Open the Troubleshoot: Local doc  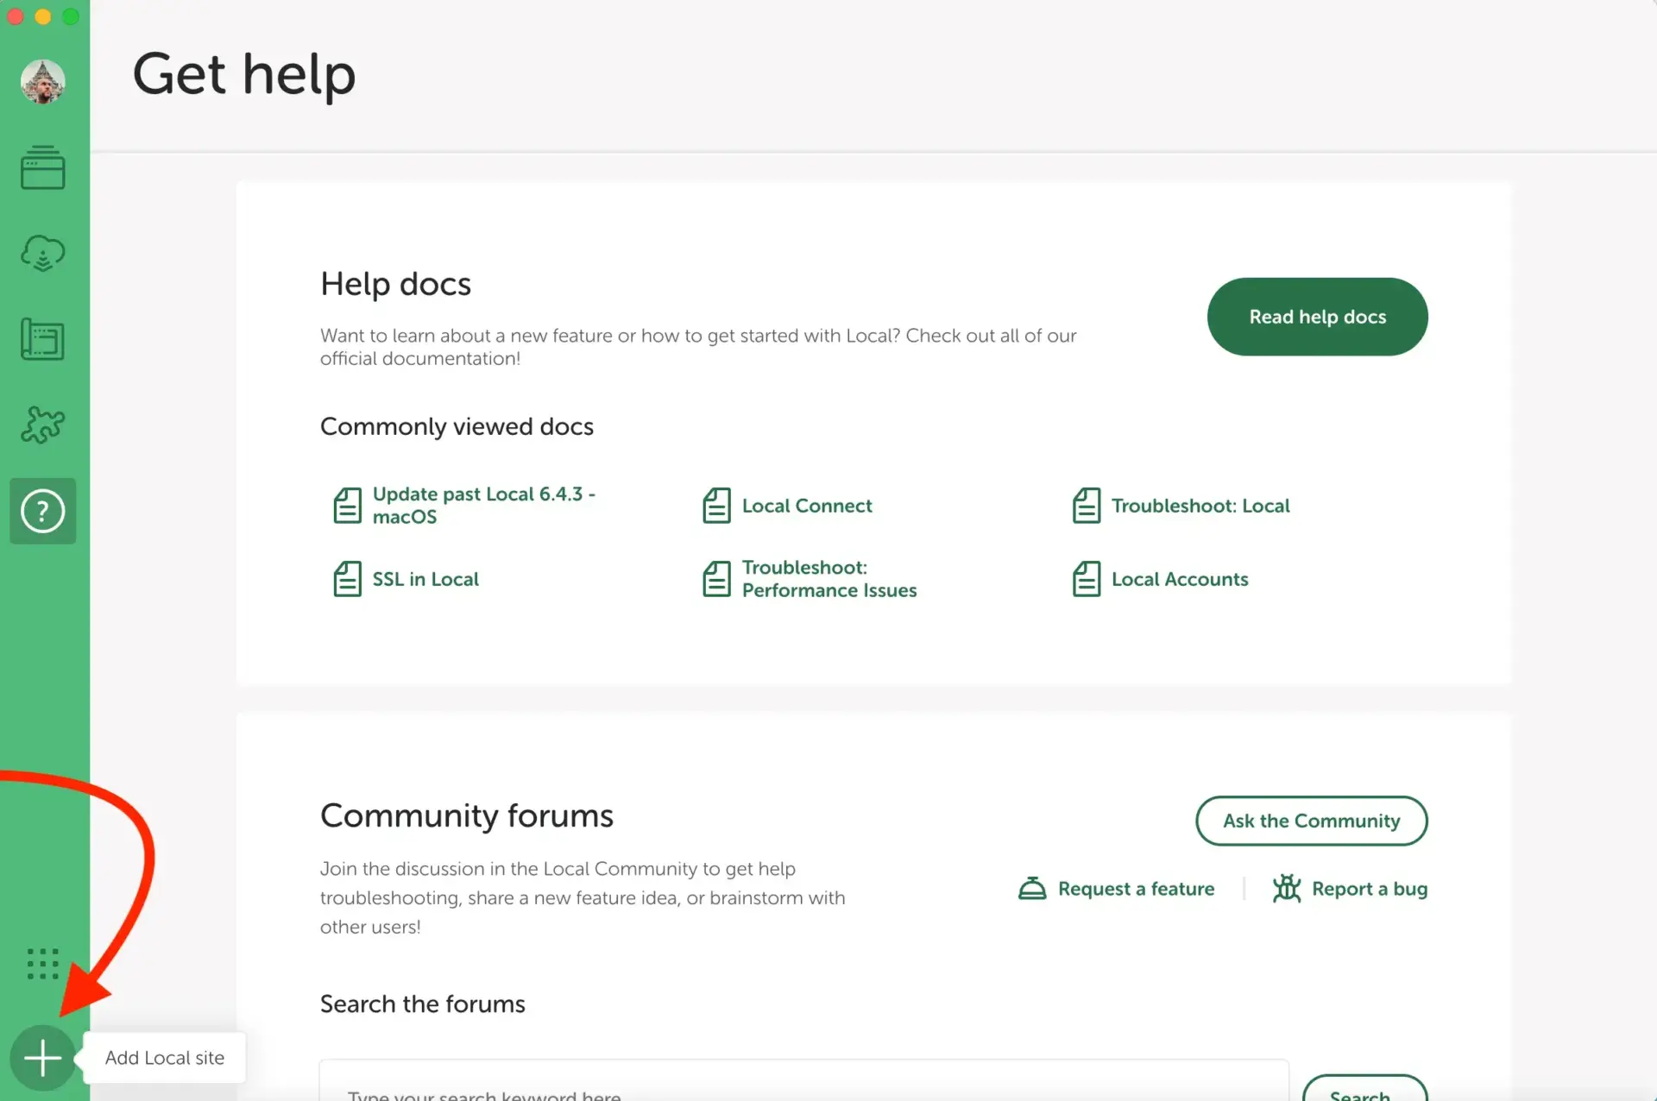click(1200, 506)
